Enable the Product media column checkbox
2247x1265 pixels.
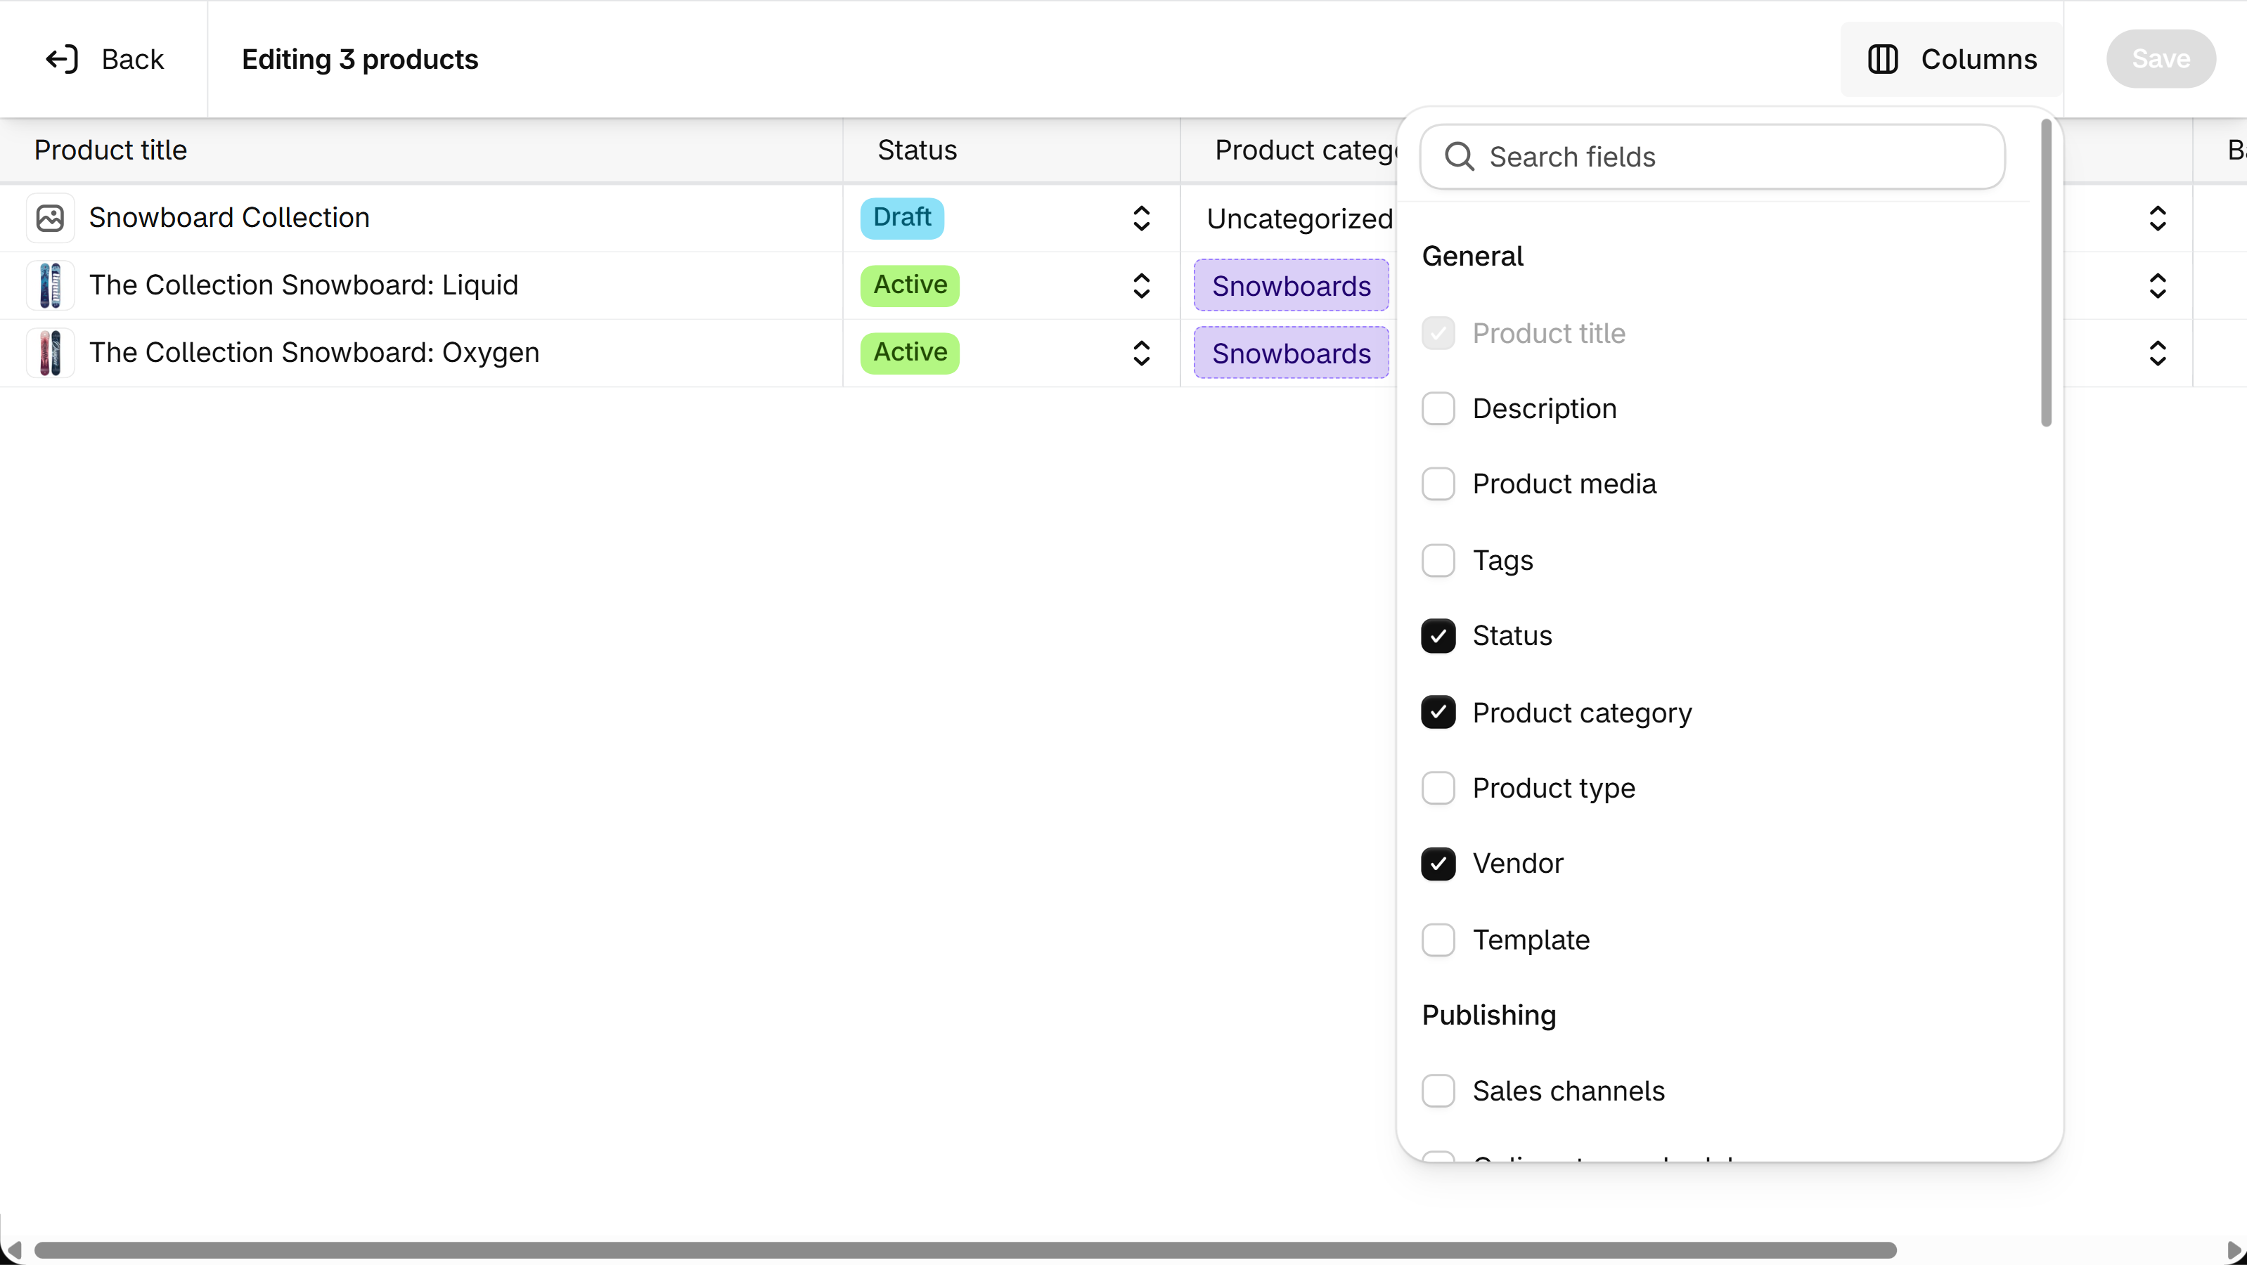coord(1438,484)
